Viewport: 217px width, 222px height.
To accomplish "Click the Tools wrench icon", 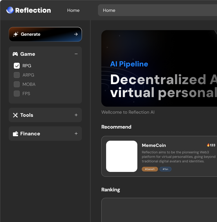I will 15,115.
